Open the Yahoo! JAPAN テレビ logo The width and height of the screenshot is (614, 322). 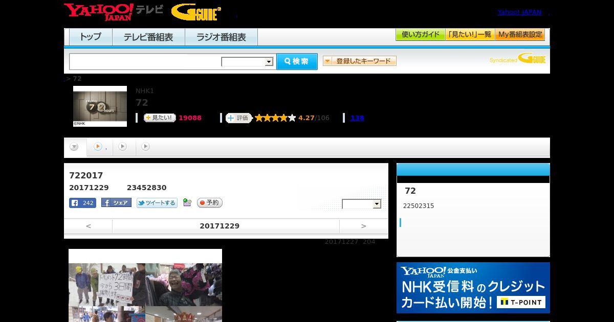(114, 12)
